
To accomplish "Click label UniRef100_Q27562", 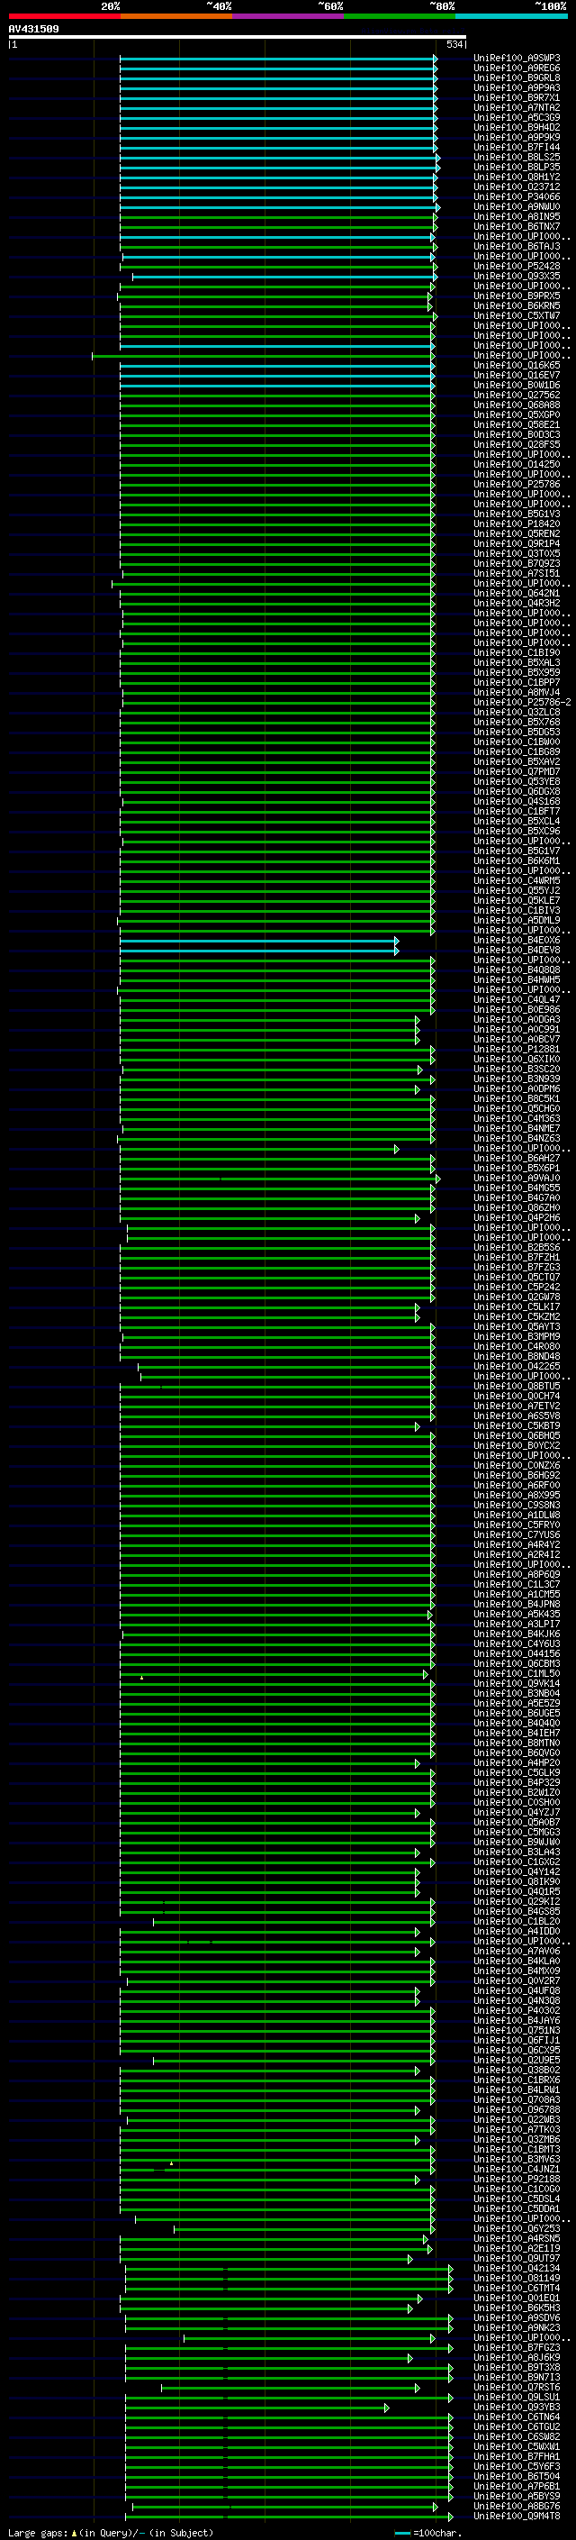I will (517, 396).
